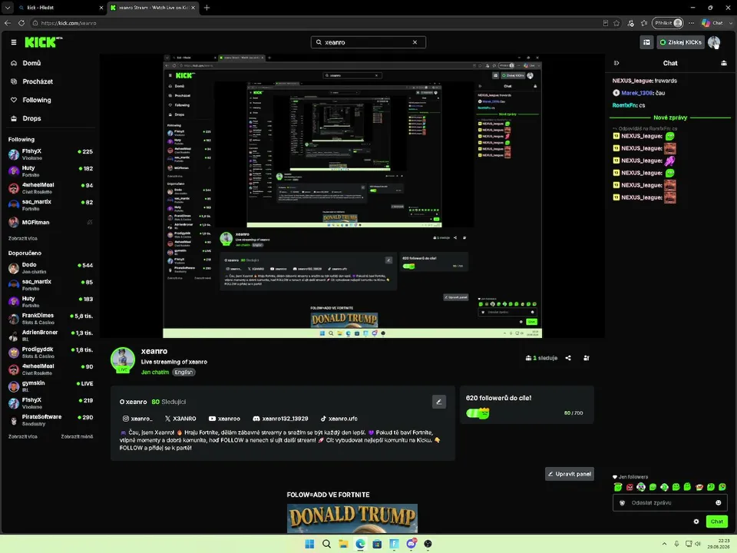Open the PirateSoftware channel
This screenshot has height=553, width=737.
click(51, 420)
